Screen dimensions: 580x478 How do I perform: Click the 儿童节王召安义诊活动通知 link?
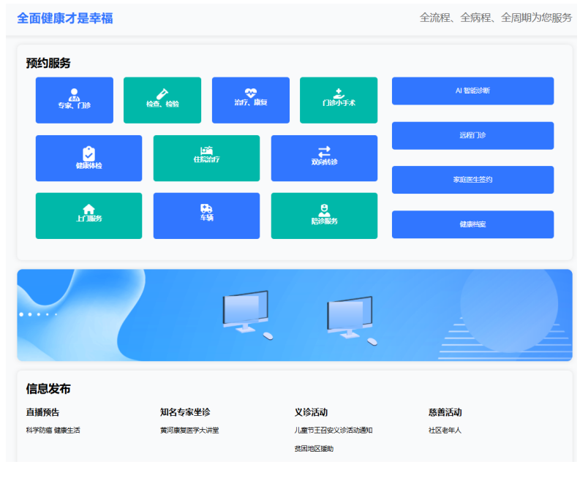tap(334, 430)
